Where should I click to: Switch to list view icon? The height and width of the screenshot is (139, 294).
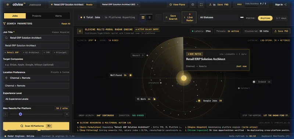[150, 17]
